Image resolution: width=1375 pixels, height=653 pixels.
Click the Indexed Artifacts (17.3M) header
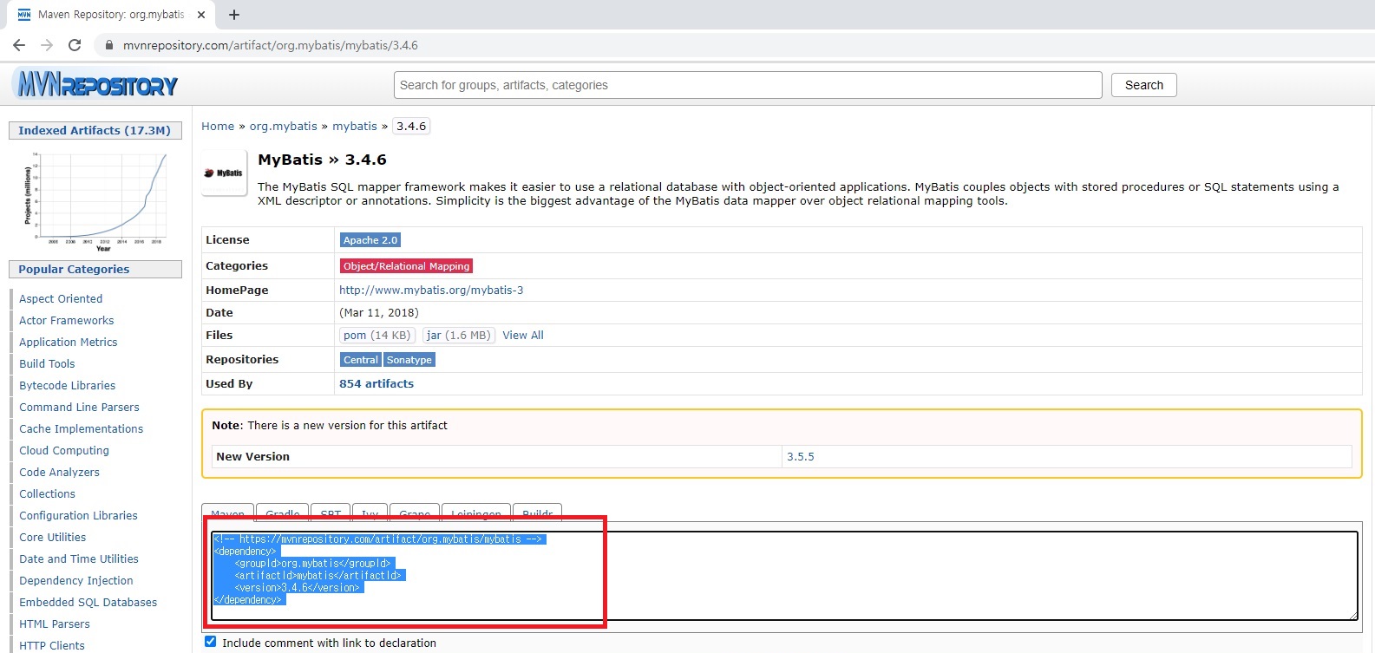pyautogui.click(x=95, y=130)
